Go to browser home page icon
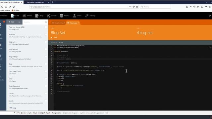This screenshot has width=212, height=119. 14,7
